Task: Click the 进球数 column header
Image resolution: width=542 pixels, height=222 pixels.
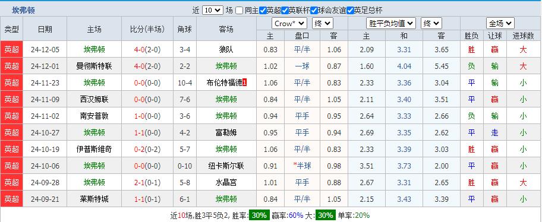Action: coord(524,36)
